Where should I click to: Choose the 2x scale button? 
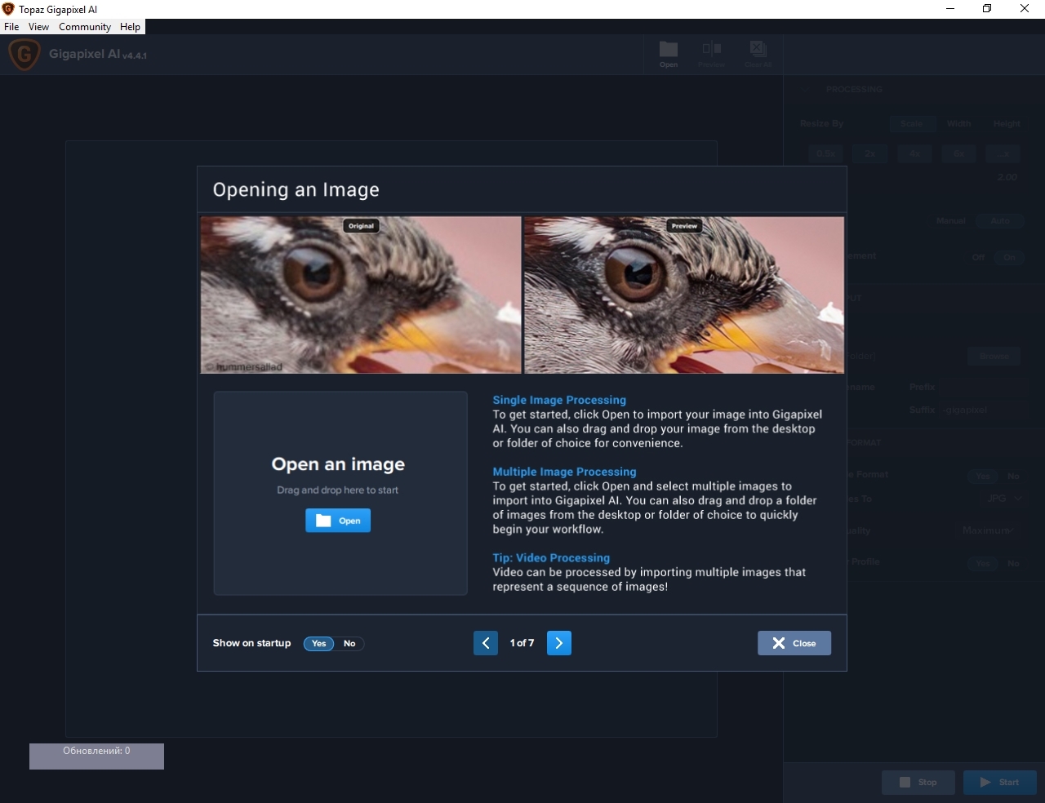tap(870, 153)
